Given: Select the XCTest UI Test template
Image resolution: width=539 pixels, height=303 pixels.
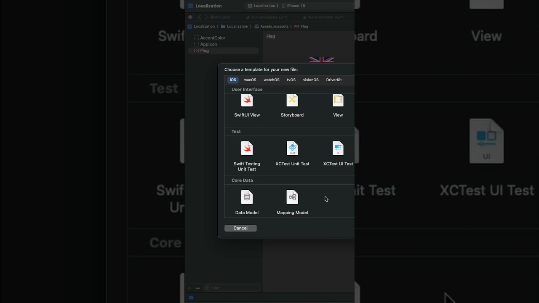Looking at the screenshot, I should tap(338, 154).
